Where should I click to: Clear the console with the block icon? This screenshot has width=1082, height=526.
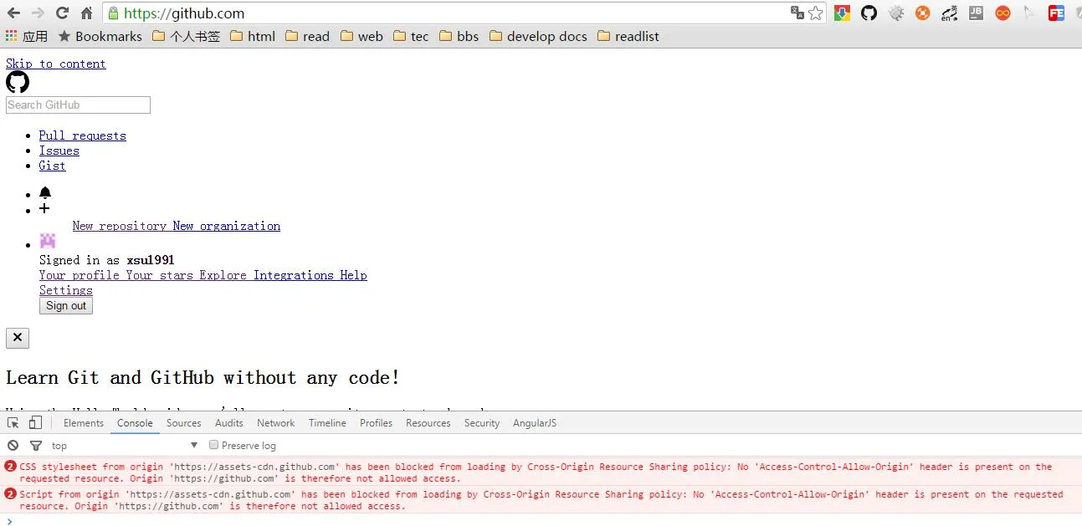click(x=13, y=446)
